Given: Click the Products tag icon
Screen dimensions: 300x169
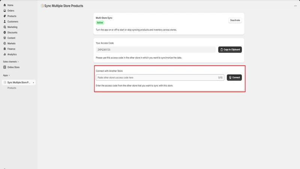Looking at the screenshot, I should [4, 16].
